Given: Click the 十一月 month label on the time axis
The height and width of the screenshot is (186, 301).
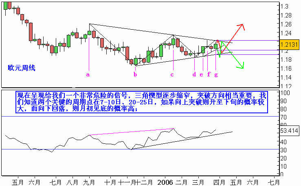Looking at the screenshot, I should pyautogui.click(x=127, y=182).
